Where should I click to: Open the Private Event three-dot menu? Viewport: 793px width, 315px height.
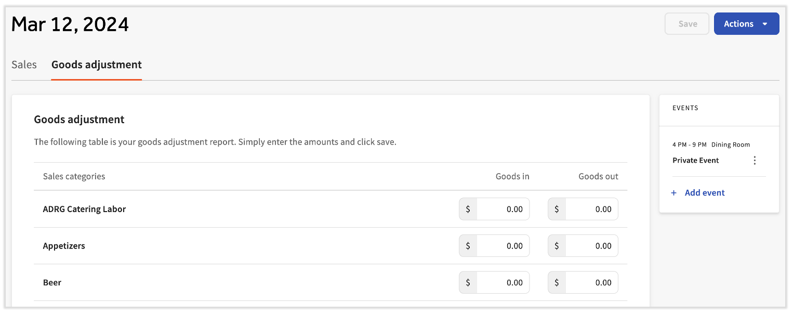coord(755,161)
